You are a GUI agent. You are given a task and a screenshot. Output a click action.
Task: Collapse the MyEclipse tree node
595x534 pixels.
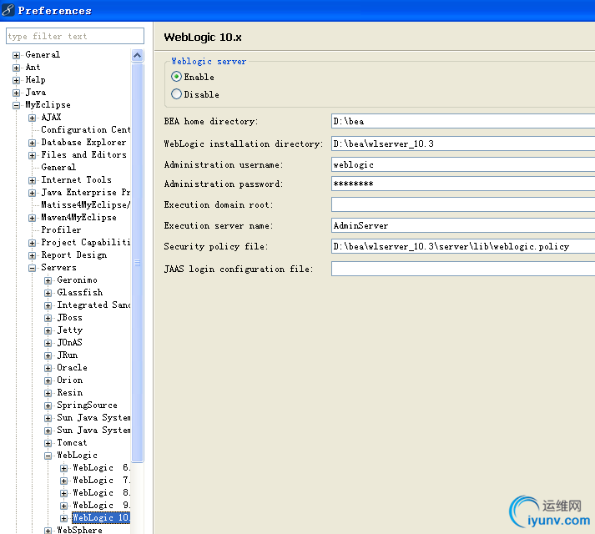point(16,105)
